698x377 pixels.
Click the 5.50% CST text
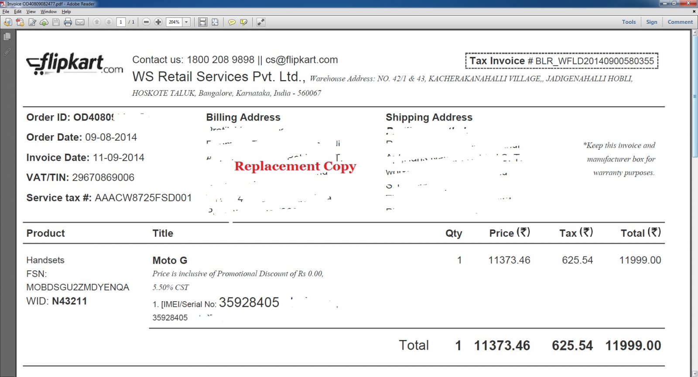171,287
